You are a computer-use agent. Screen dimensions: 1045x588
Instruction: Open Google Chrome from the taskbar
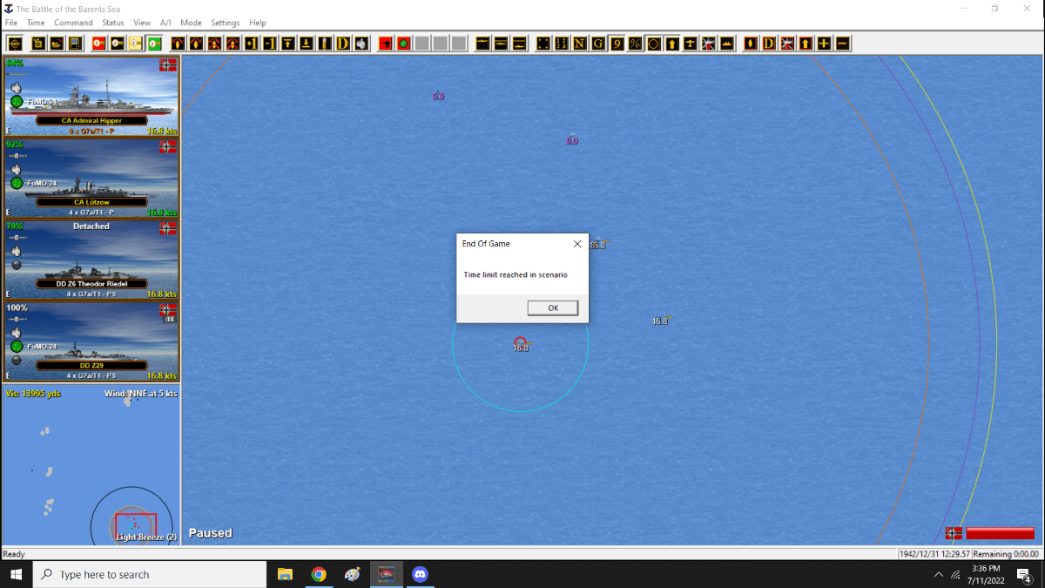(x=319, y=574)
